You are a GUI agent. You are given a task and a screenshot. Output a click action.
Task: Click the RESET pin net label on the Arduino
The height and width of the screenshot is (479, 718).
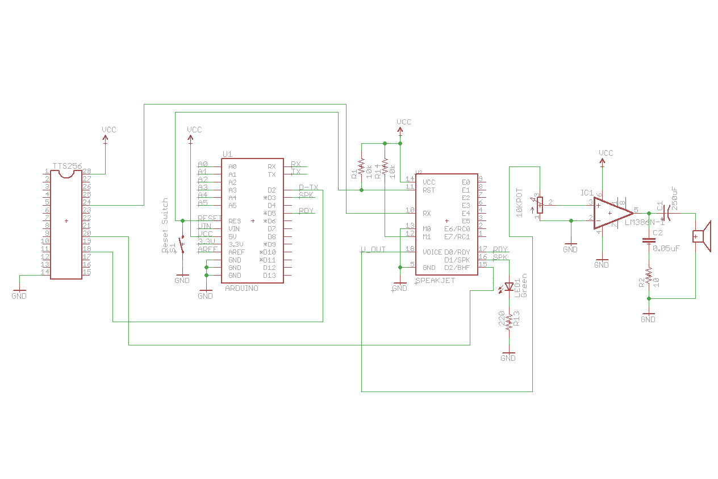pyautogui.click(x=210, y=218)
